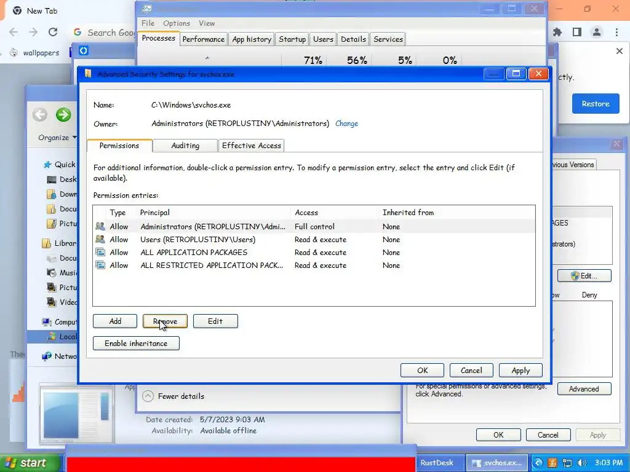This screenshot has width=630, height=472.
Task: Click Advanced button in Properties window
Action: 584,388
